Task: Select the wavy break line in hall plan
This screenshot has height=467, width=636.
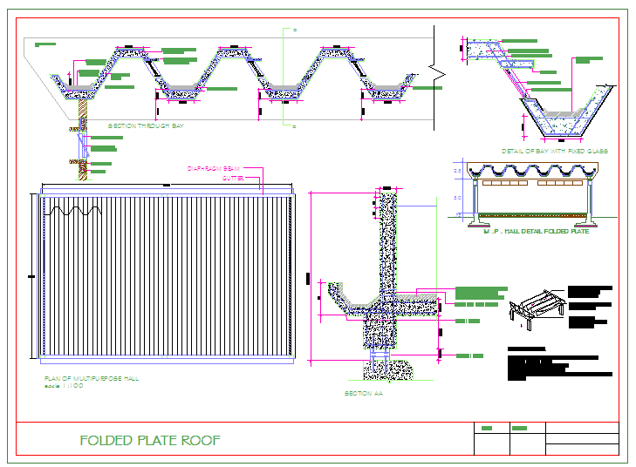Action: click(69, 210)
